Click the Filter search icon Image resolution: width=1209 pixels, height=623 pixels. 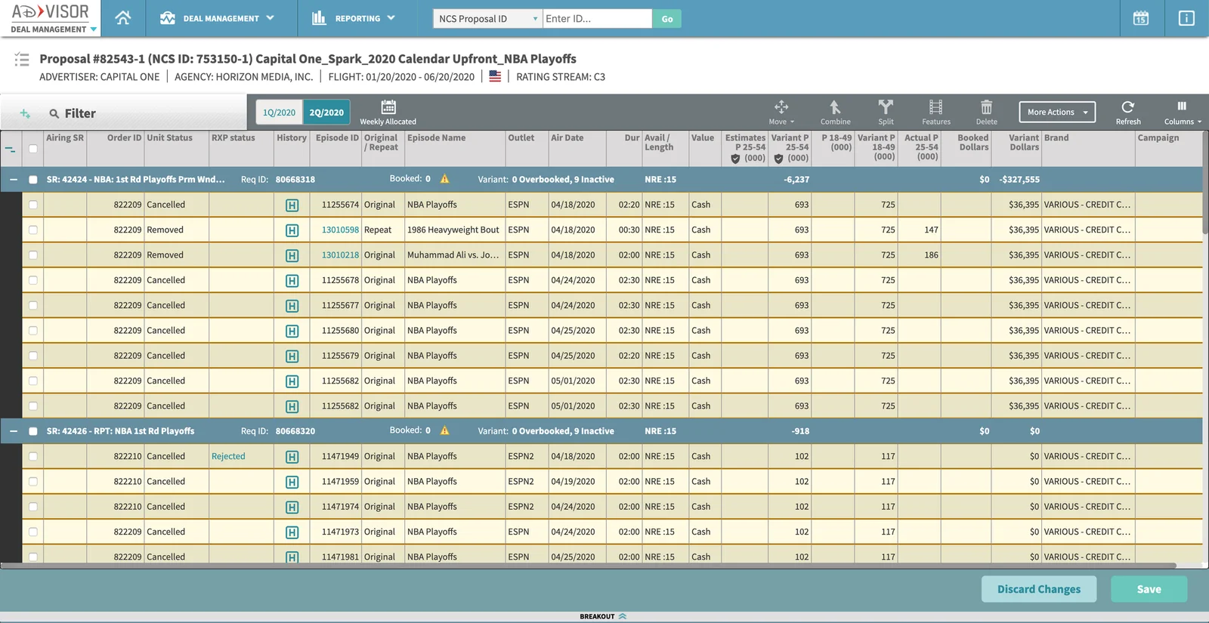[54, 113]
